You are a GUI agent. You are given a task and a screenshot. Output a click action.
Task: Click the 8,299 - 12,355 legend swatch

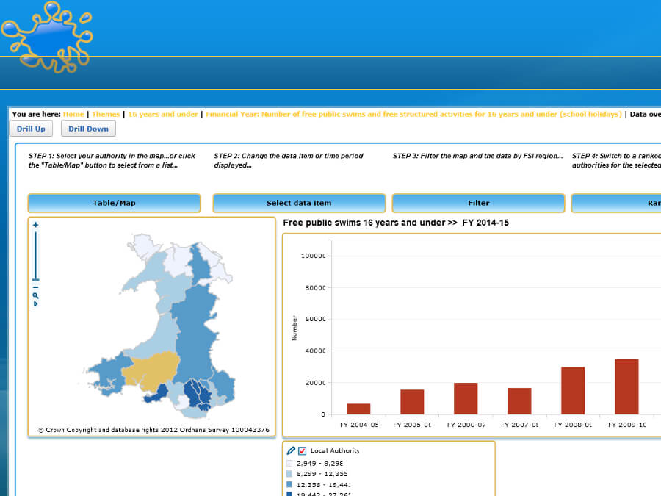pos(289,474)
